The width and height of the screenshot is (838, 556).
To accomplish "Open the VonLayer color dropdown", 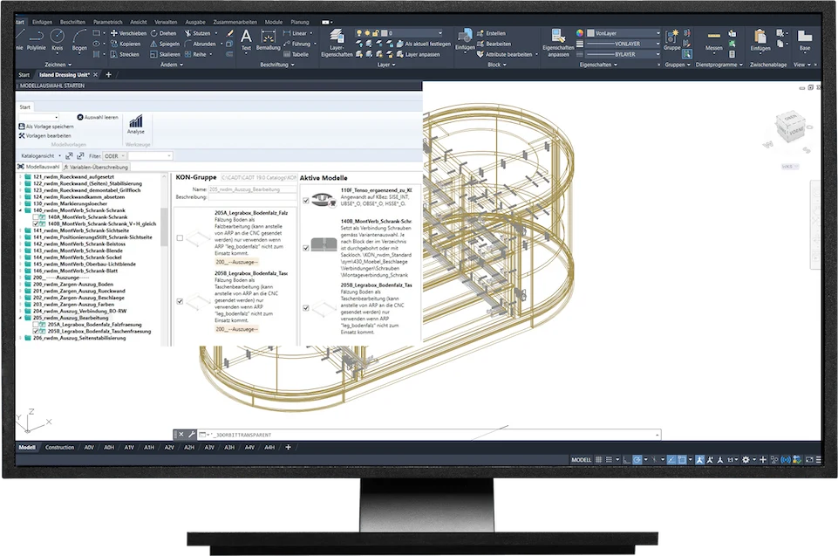I will coord(623,33).
